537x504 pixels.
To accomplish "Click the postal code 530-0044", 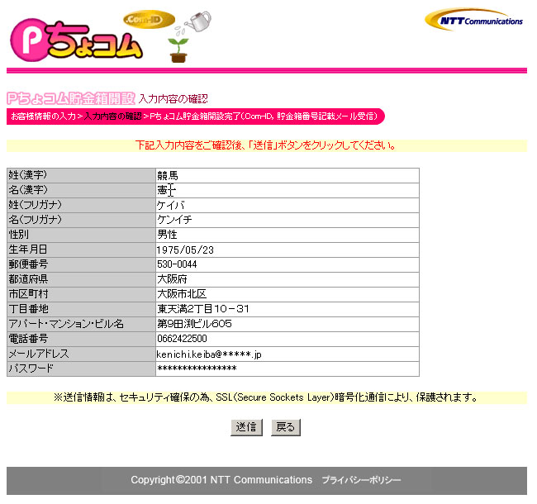I will pyautogui.click(x=177, y=264).
